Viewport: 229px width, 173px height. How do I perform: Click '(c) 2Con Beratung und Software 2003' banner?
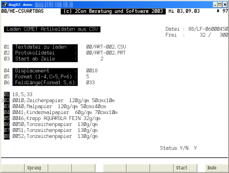point(113,11)
